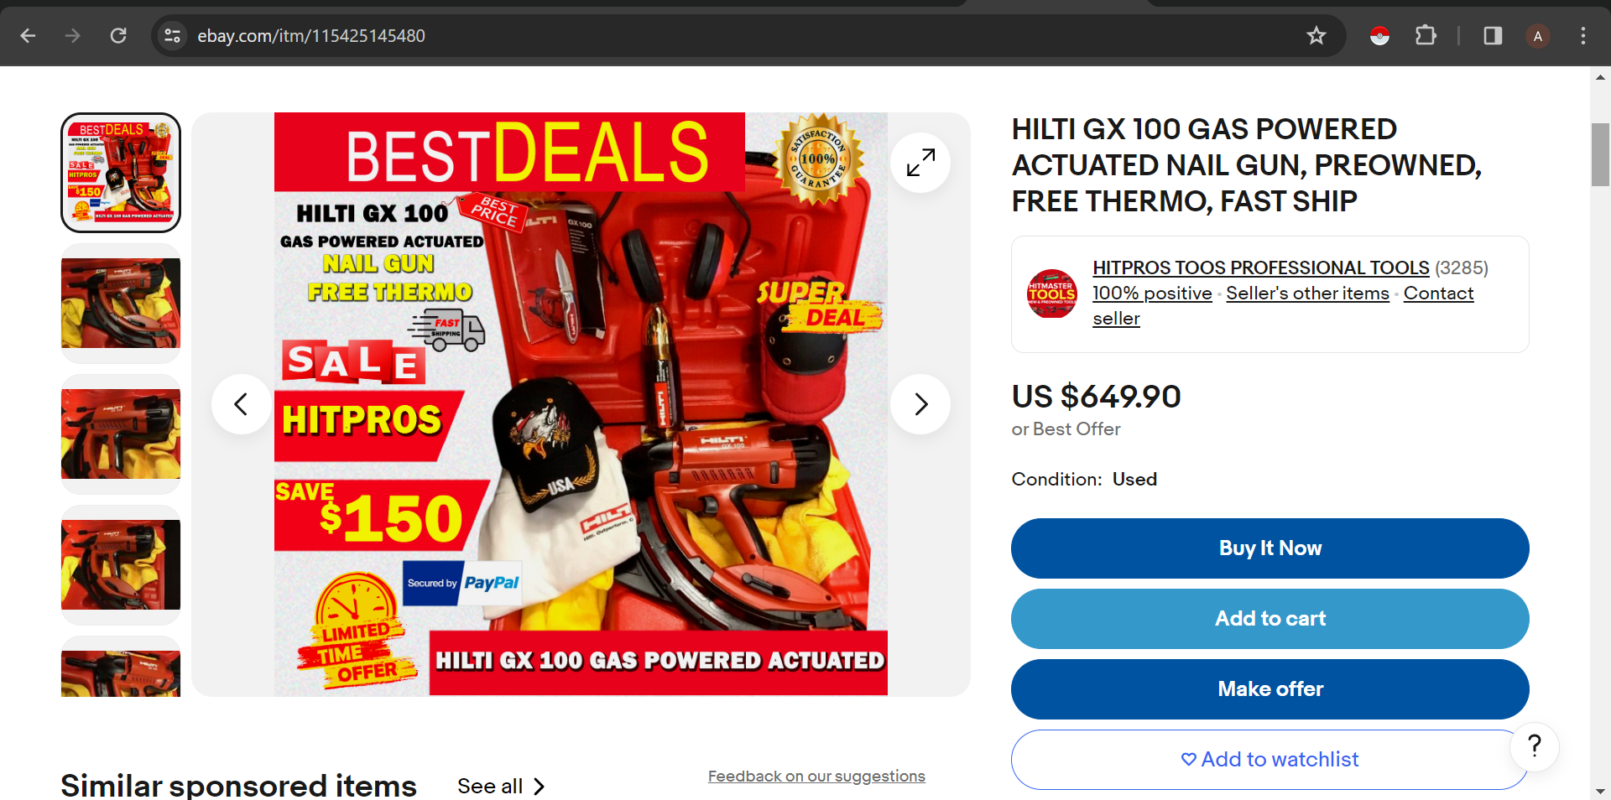Screen dimensions: 1611x800
Task: Open the Chrome profile avatar menu
Action: [1537, 35]
